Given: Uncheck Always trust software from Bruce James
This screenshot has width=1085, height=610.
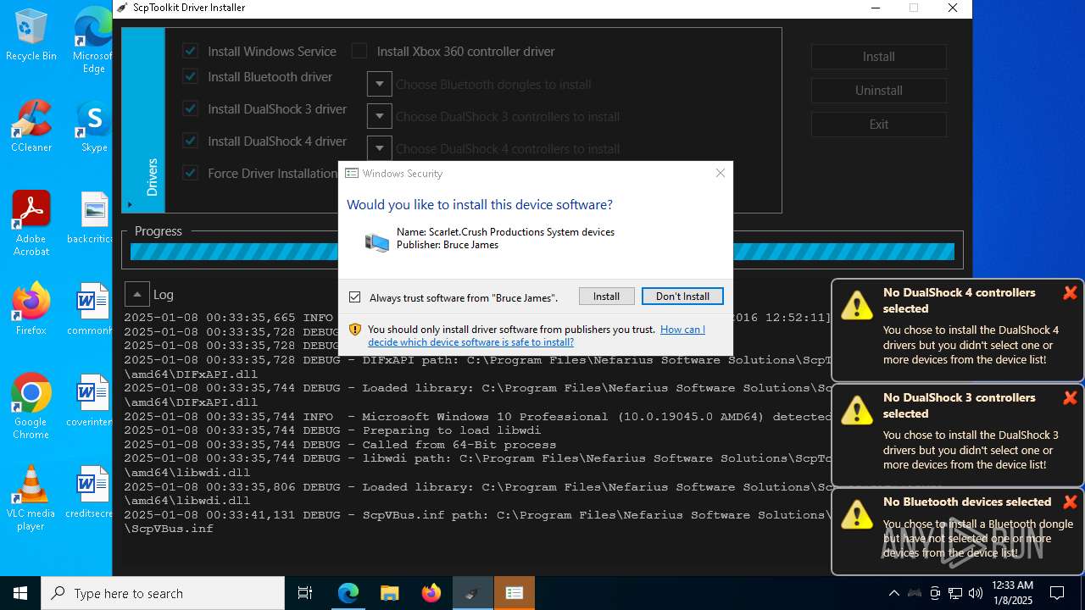Looking at the screenshot, I should (x=354, y=297).
